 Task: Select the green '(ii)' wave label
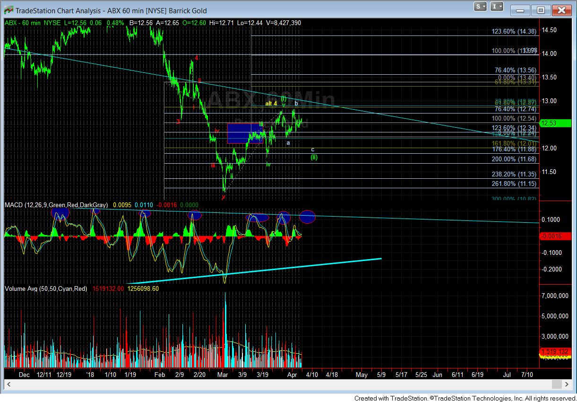314,157
